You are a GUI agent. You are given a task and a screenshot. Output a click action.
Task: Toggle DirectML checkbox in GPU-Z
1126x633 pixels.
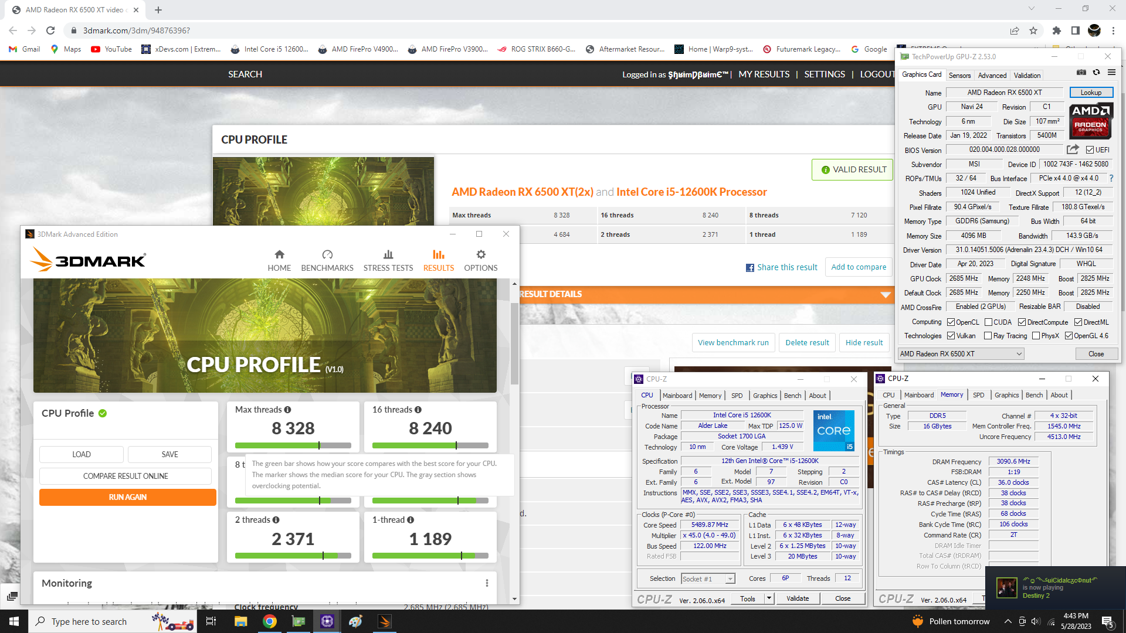pyautogui.click(x=1078, y=322)
